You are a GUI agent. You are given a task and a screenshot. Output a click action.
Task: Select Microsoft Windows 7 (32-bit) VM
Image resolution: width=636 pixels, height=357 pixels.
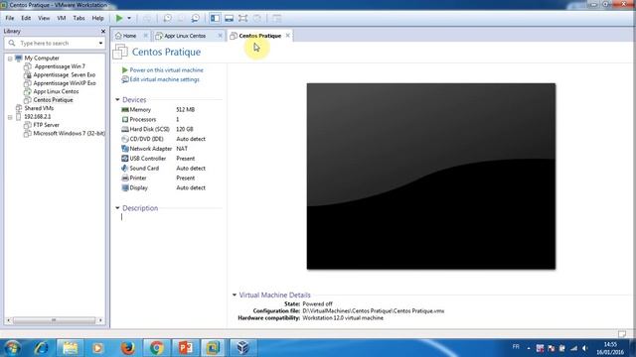tap(69, 133)
